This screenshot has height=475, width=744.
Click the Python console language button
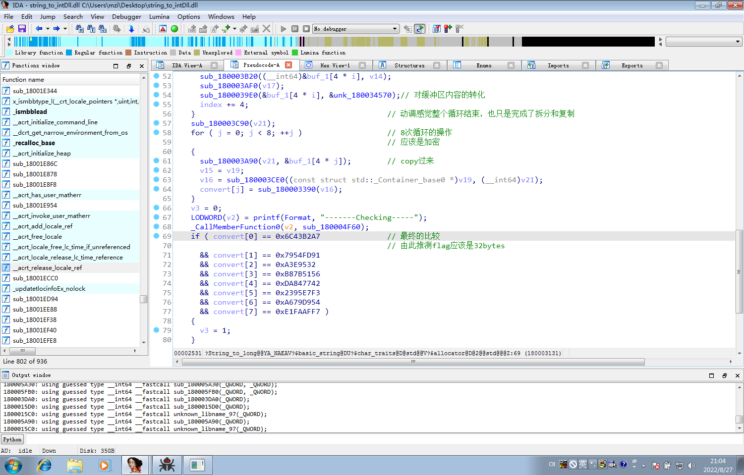coord(12,439)
